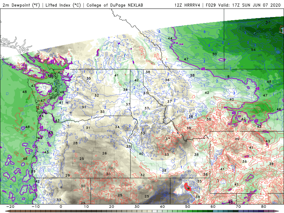Click the 34 dewpoint value on the map
This screenshot has height=213, width=284.
point(117,127)
